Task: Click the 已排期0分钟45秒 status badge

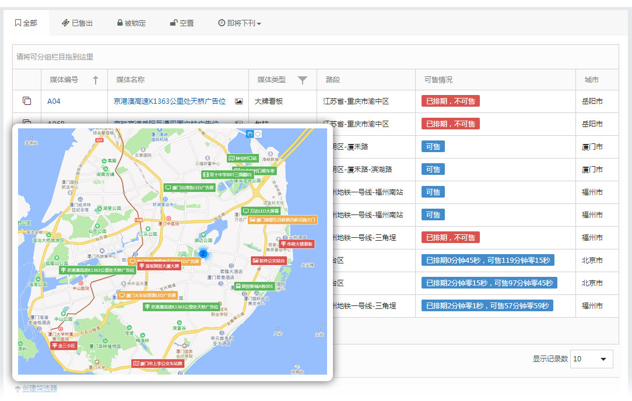Action: point(488,261)
